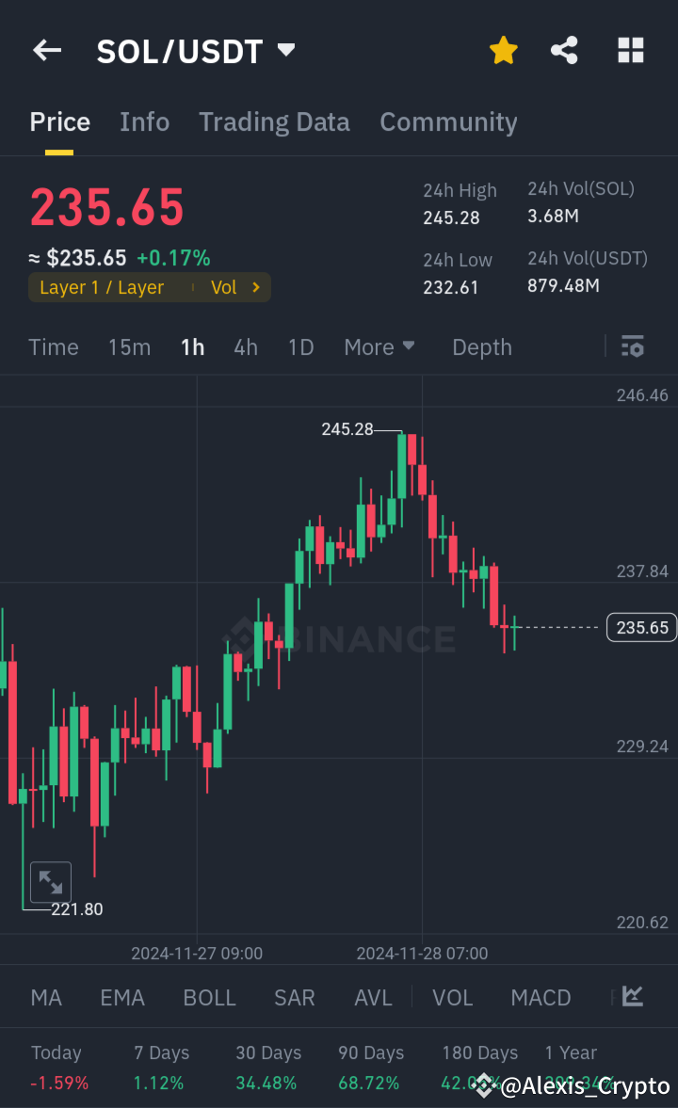This screenshot has width=678, height=1108.
Task: Enable the MA indicator overlay
Action: point(45,997)
